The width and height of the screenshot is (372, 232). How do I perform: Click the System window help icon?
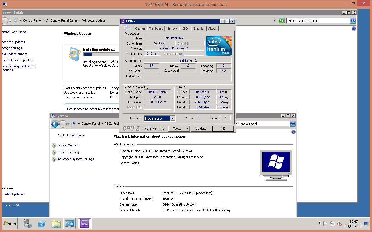pyautogui.click(x=293, y=132)
